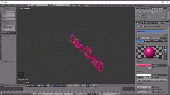Screen dimensions: 170x95
Task: Toggle Lamp renderability camera icon in outliner
Action: (x=167, y=20)
